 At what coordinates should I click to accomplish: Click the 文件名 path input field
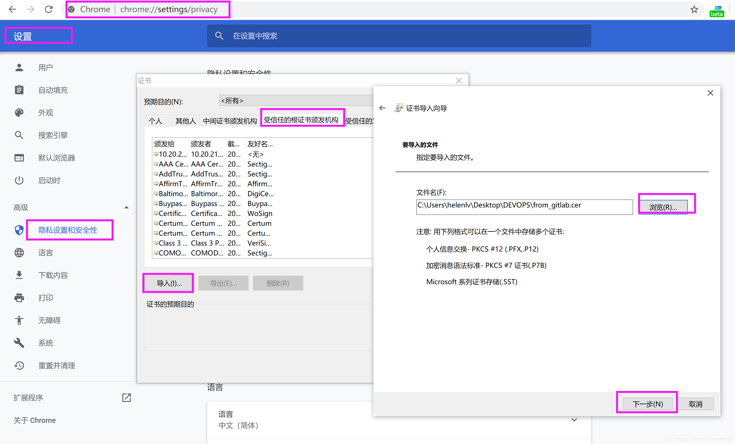coord(524,207)
